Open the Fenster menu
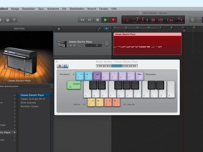Screen dimensions: 203x152 [104, 9]
